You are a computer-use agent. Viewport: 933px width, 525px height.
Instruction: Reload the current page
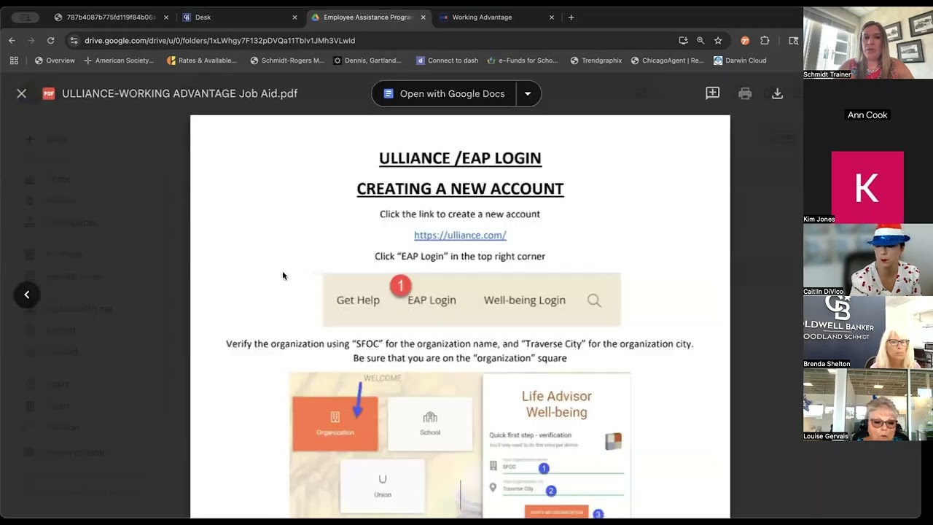pos(50,40)
